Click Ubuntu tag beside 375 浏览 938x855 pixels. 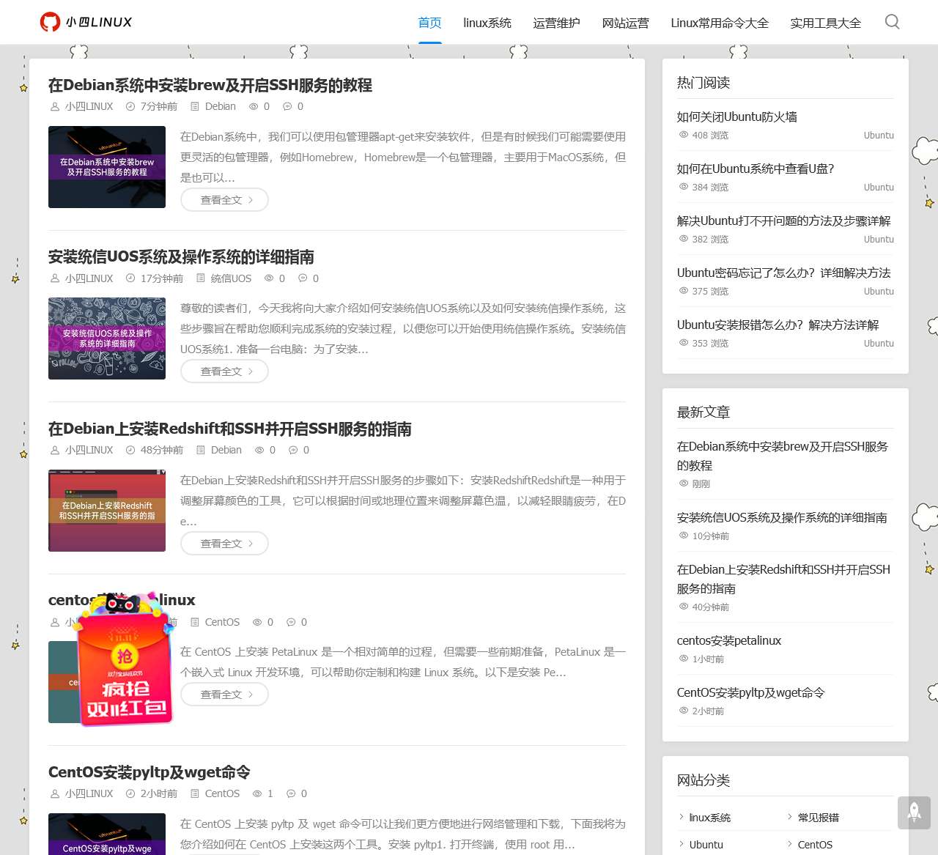[879, 291]
